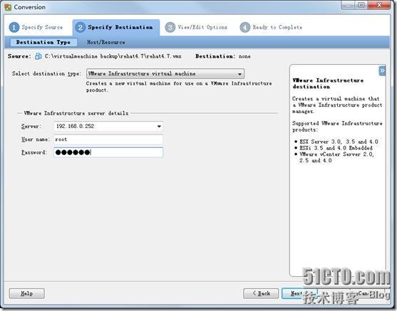
Task: Click the step 3 circle icon
Action: [170, 27]
